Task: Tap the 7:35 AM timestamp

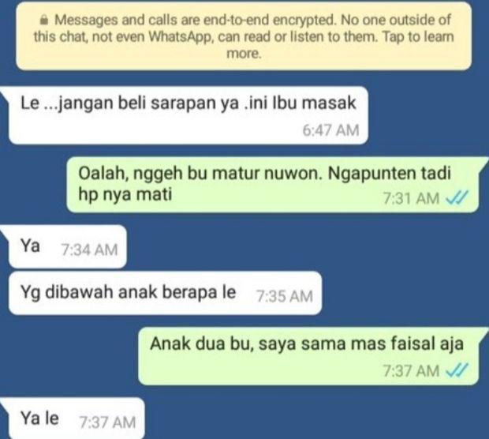Action: (285, 296)
